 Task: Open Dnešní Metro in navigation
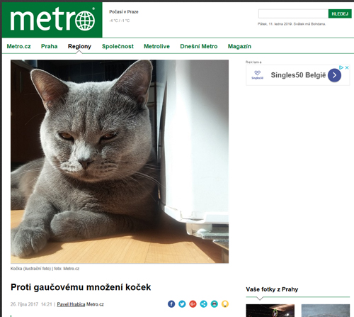point(199,46)
